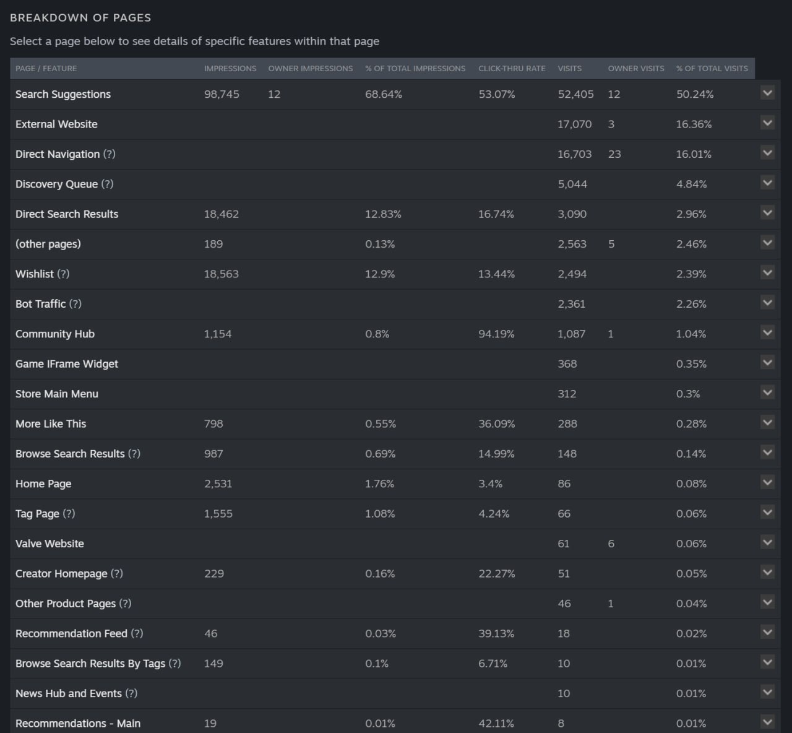The image size is (792, 733).
Task: Click Recommendation Feed help question mark
Action: pyautogui.click(x=137, y=633)
